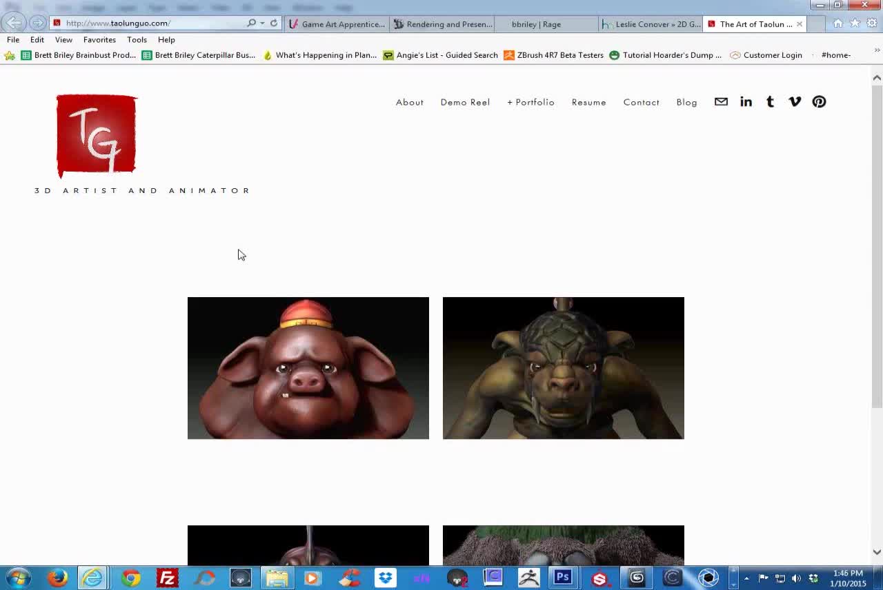Open the email envelope icon in the site header

tap(721, 101)
